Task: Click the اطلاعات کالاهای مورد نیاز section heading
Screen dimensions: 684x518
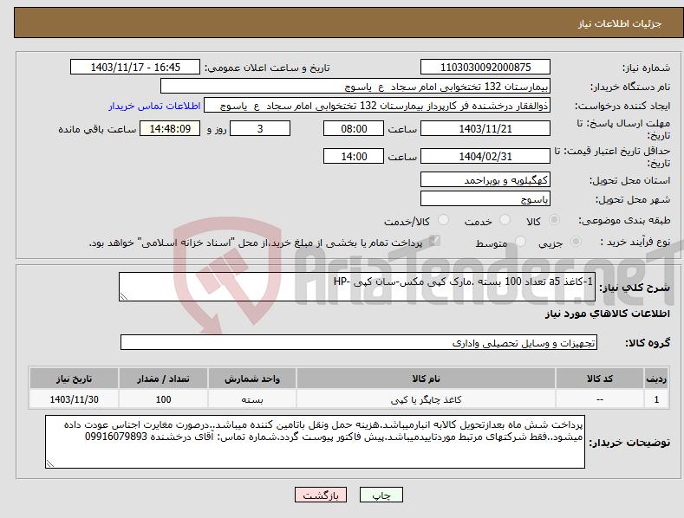Action: [x=607, y=314]
